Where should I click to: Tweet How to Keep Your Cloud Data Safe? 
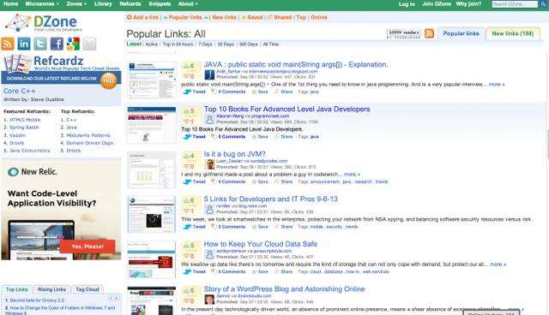195,271
